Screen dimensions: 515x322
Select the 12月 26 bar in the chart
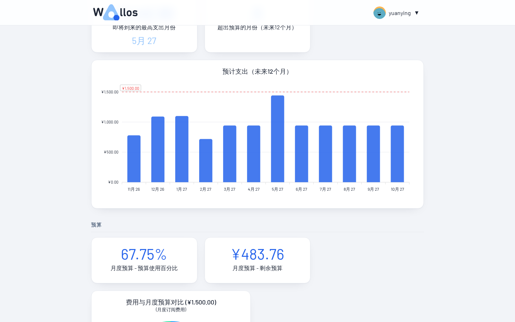click(x=158, y=150)
